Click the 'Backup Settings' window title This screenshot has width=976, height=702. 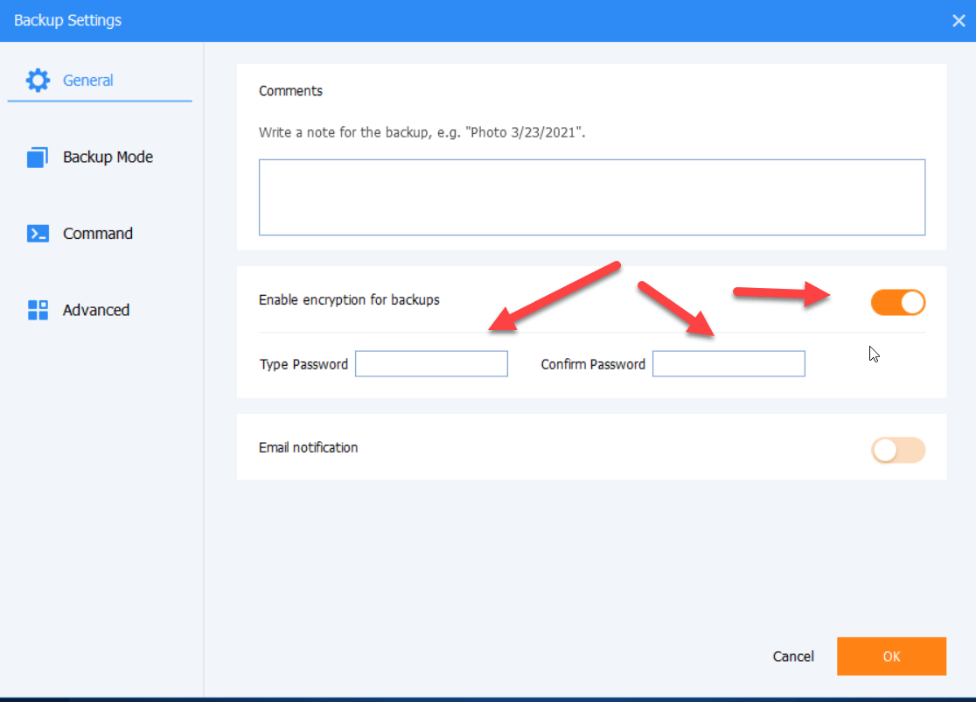[x=68, y=20]
